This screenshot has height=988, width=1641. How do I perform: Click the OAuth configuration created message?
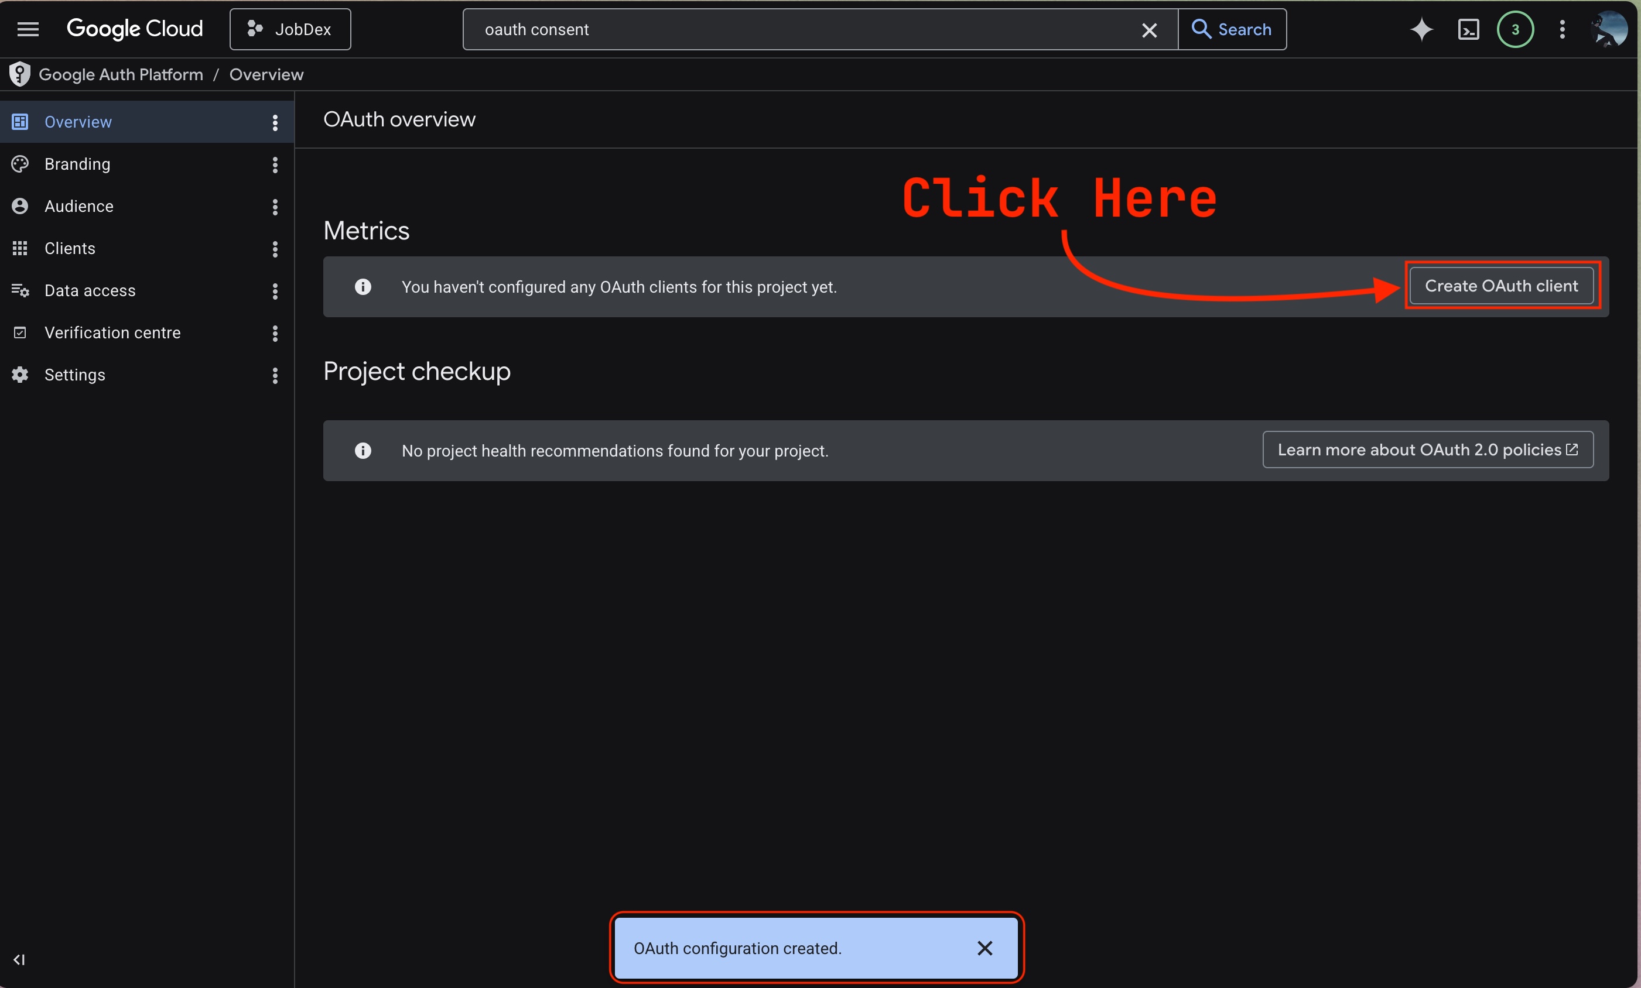pos(738,948)
